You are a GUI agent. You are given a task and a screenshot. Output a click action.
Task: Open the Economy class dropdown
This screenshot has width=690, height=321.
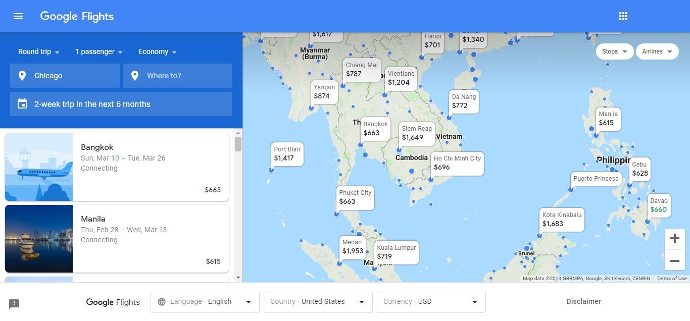pos(158,51)
